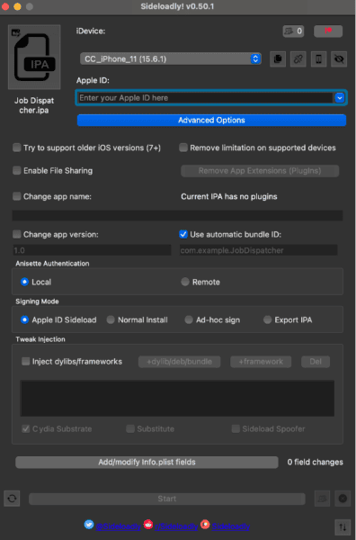Click the Reddit icon

(148, 525)
